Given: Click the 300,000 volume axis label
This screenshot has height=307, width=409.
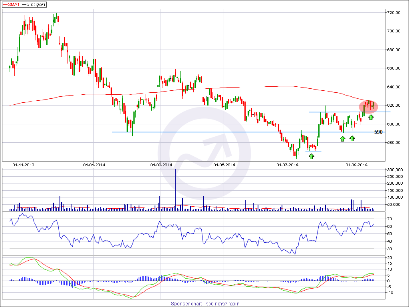Looking at the screenshot, I should coord(395,170).
